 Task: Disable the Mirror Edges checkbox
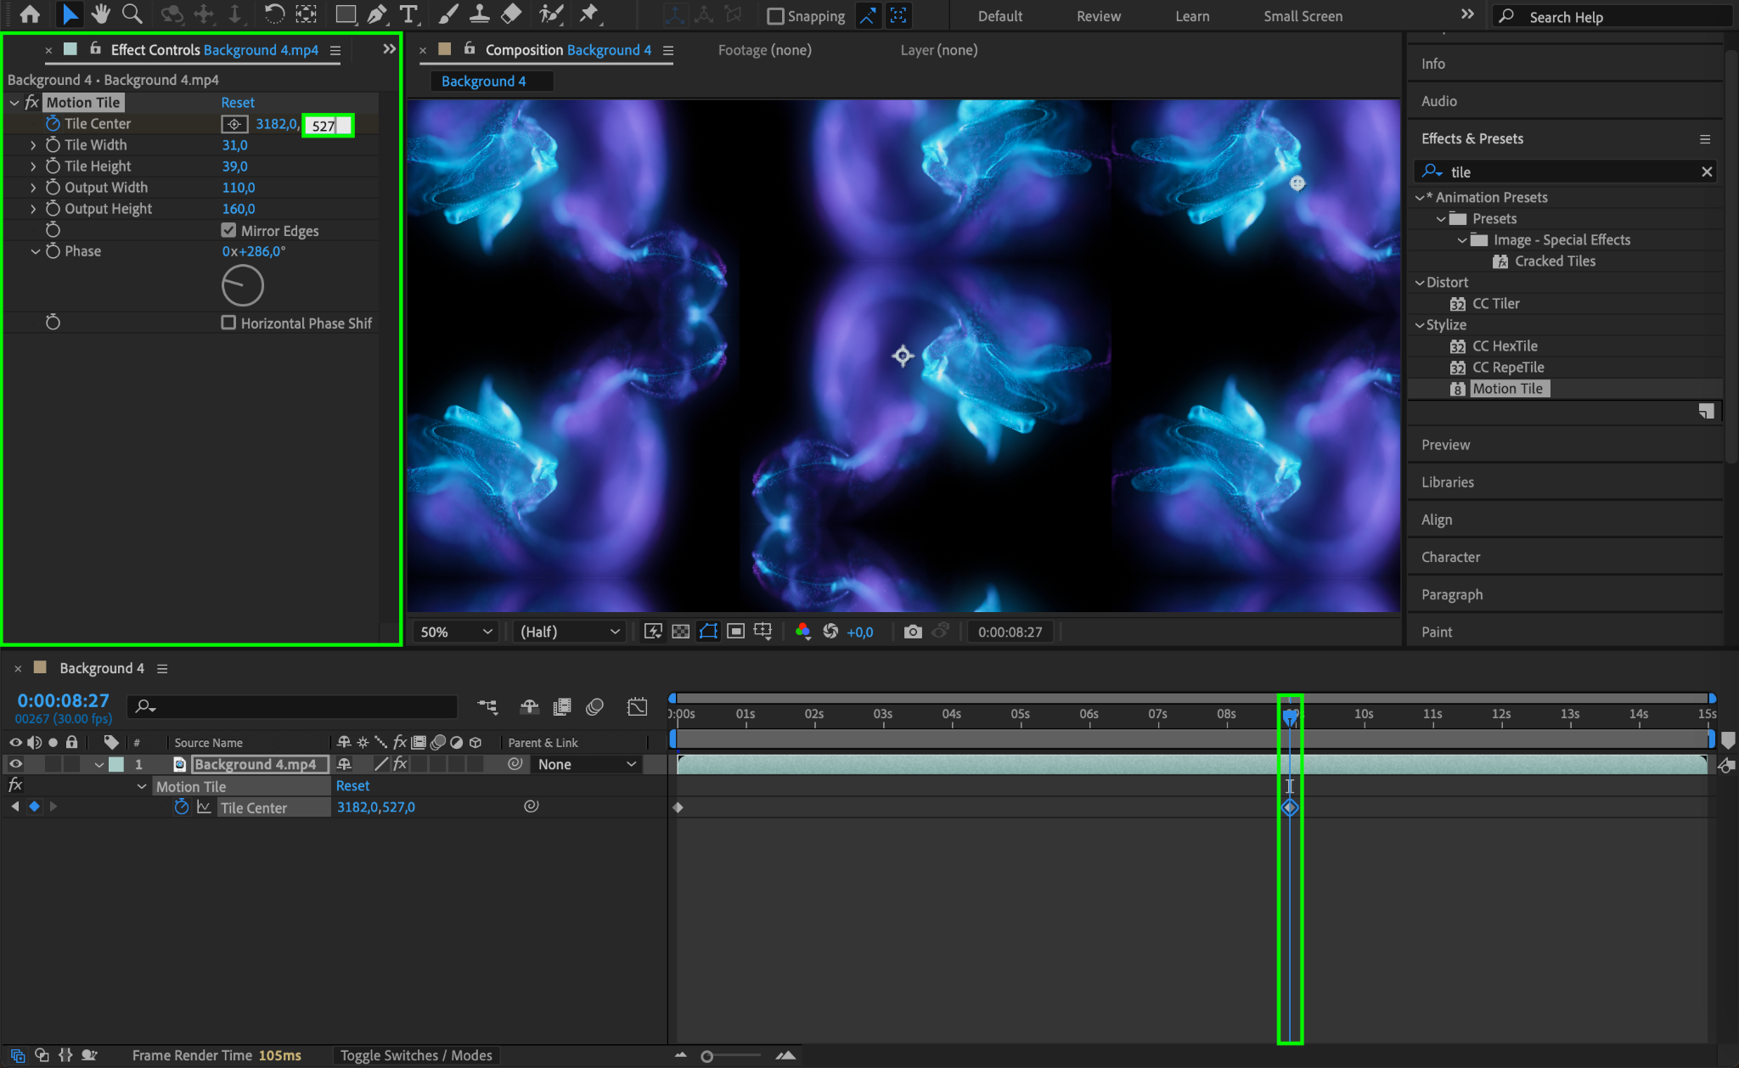coord(228,230)
